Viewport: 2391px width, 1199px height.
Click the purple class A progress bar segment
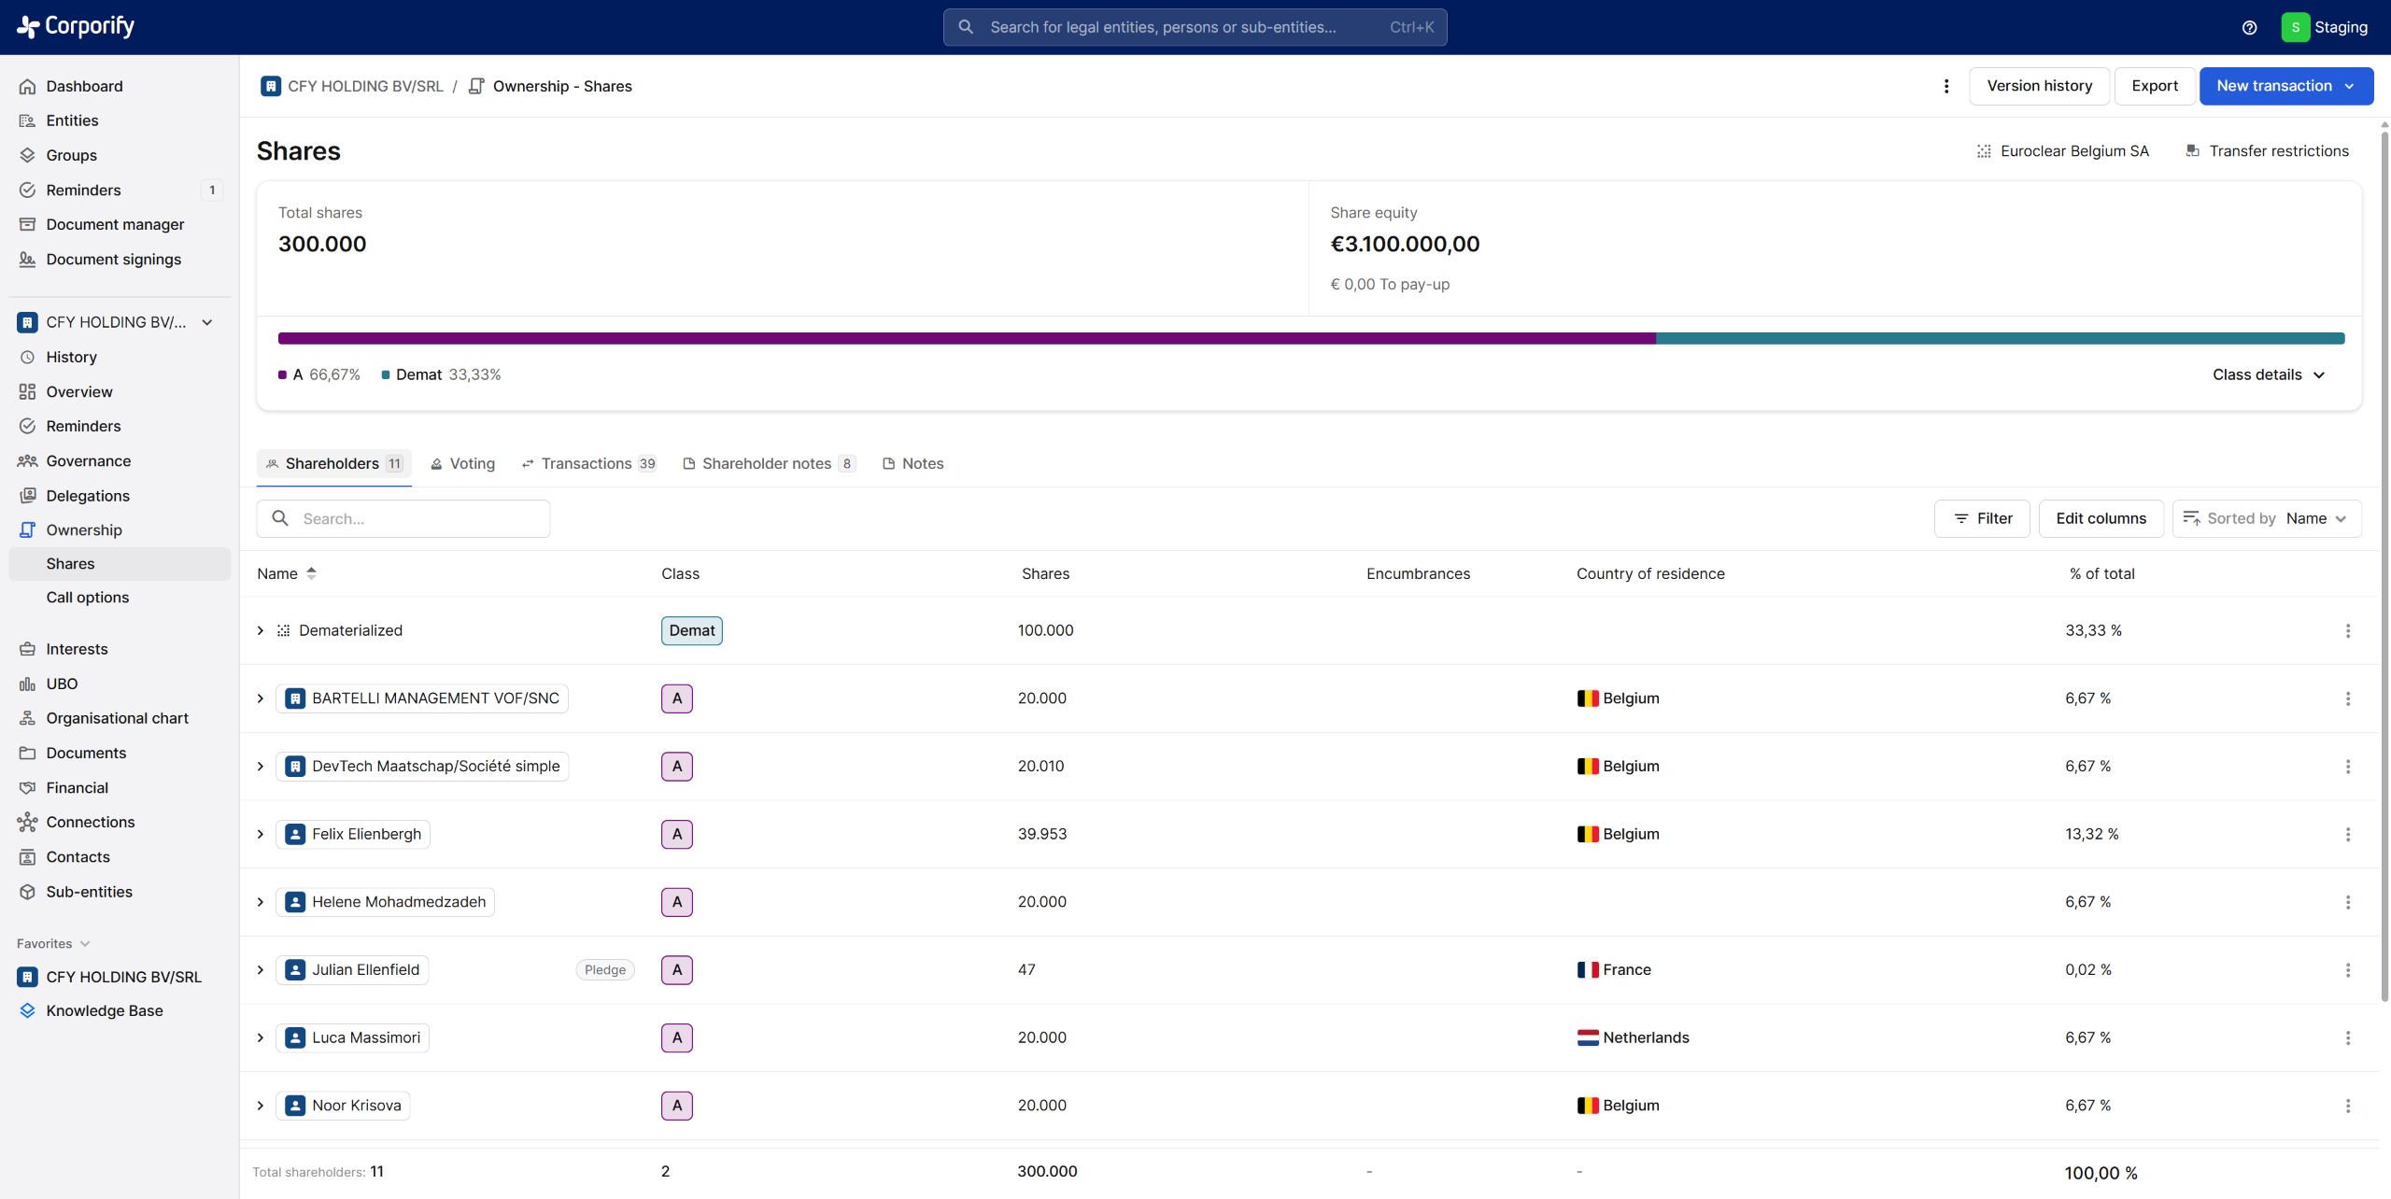(x=966, y=338)
